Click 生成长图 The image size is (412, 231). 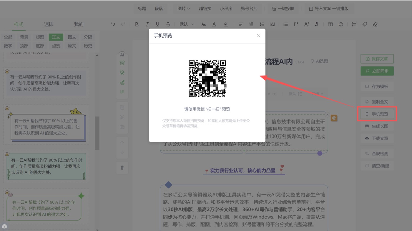[x=377, y=126]
